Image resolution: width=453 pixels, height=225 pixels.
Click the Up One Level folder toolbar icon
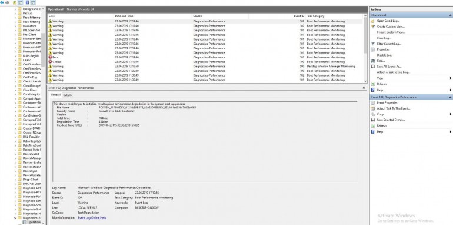[15, 2]
